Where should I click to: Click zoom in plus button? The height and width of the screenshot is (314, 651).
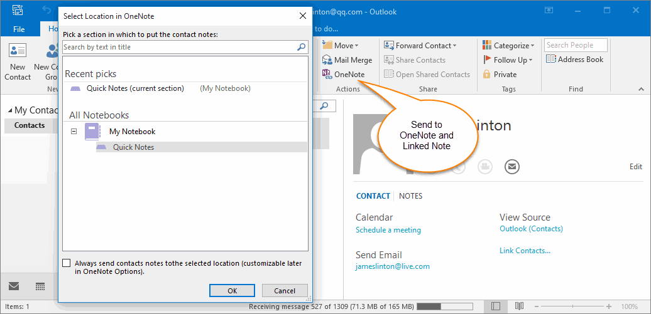(609, 306)
